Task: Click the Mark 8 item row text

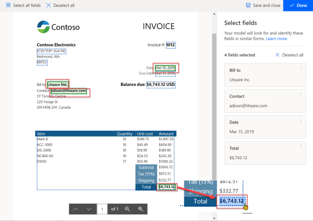Action: 43,139
